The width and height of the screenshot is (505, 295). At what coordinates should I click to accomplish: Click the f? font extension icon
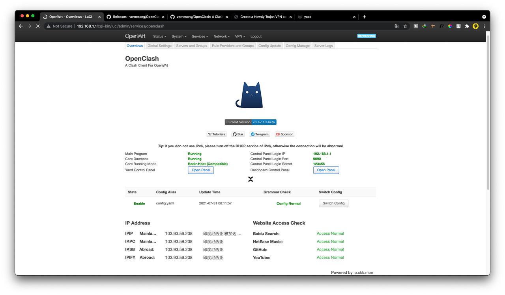[441, 26]
